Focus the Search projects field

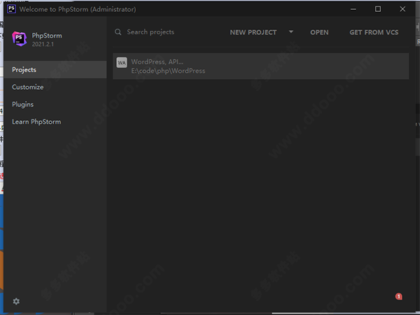point(150,32)
